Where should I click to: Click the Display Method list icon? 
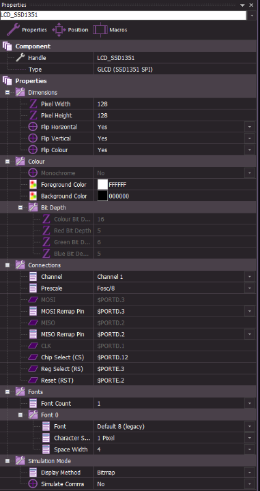(33, 473)
